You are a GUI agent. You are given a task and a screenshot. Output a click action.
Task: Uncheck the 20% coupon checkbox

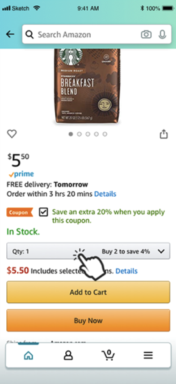(x=43, y=212)
